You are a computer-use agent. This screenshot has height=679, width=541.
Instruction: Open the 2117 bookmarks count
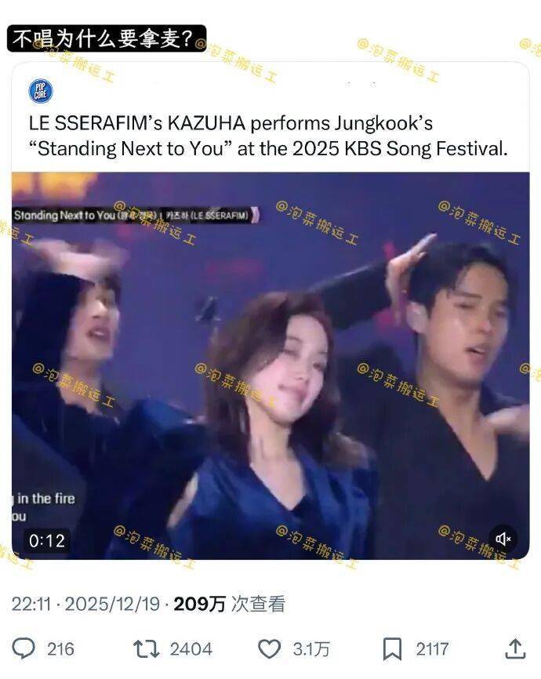click(432, 649)
